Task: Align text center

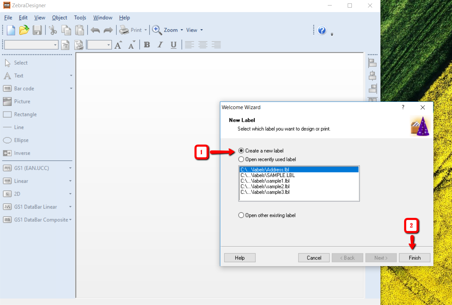Action: click(203, 45)
